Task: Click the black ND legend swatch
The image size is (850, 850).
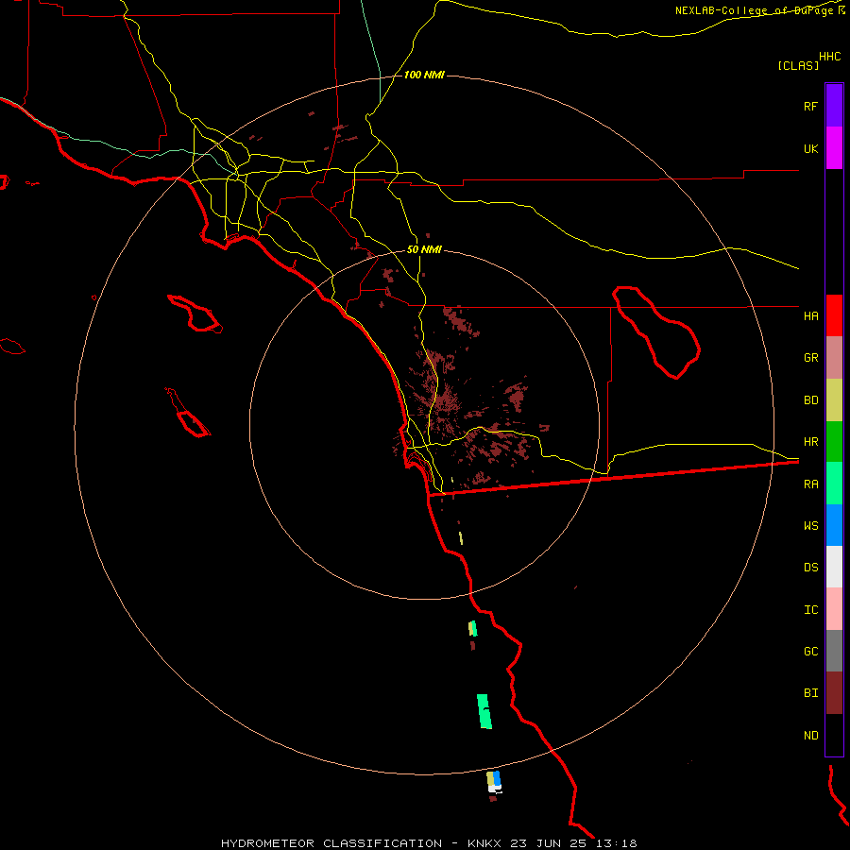Action: [x=834, y=735]
